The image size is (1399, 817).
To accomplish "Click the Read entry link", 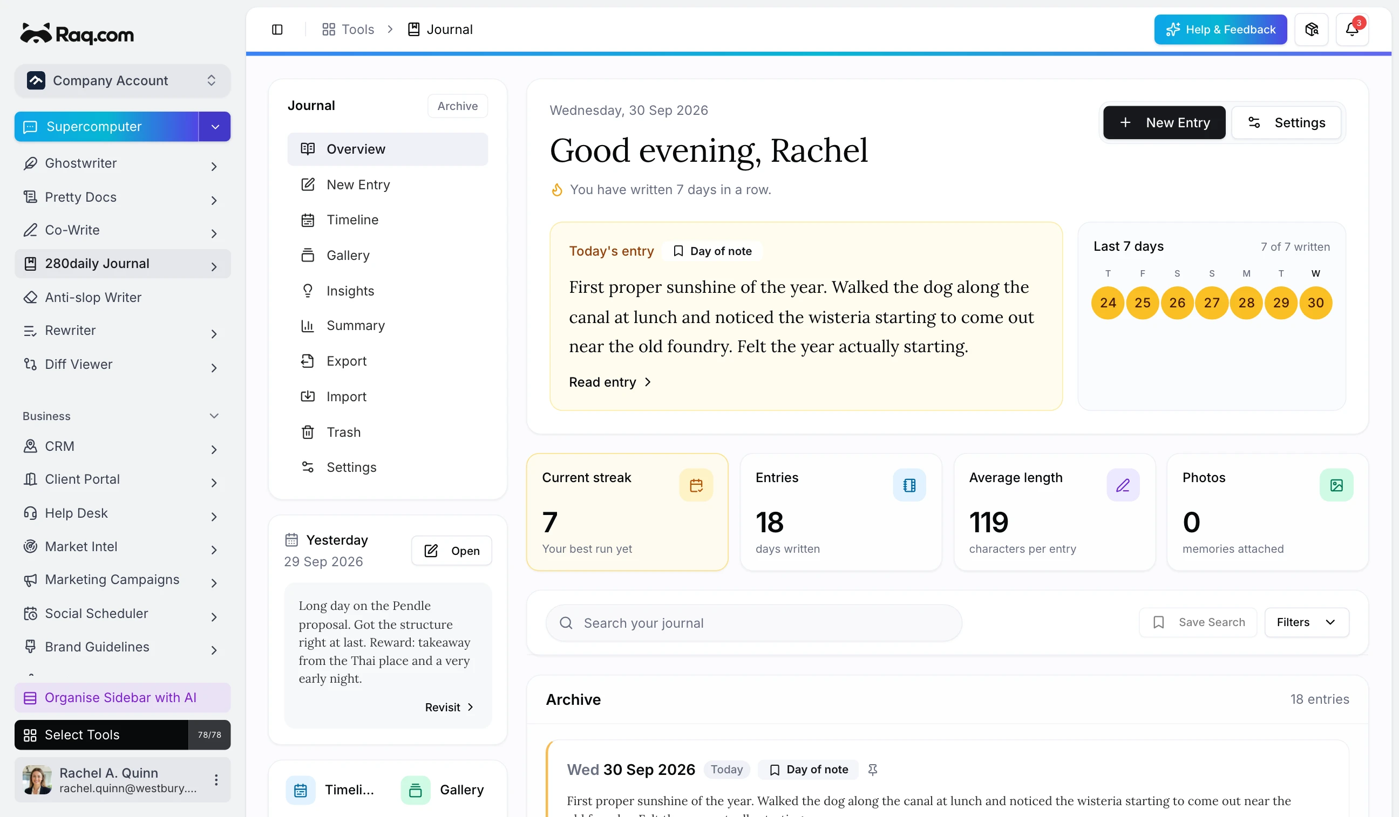I will point(609,382).
